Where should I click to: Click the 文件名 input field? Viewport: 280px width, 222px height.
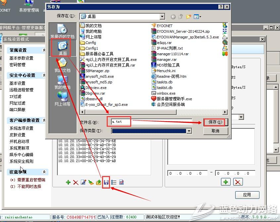pyautogui.click(x=151, y=122)
